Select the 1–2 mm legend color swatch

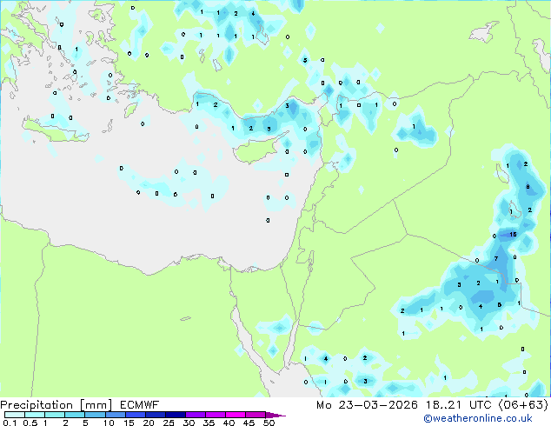tap(55, 415)
